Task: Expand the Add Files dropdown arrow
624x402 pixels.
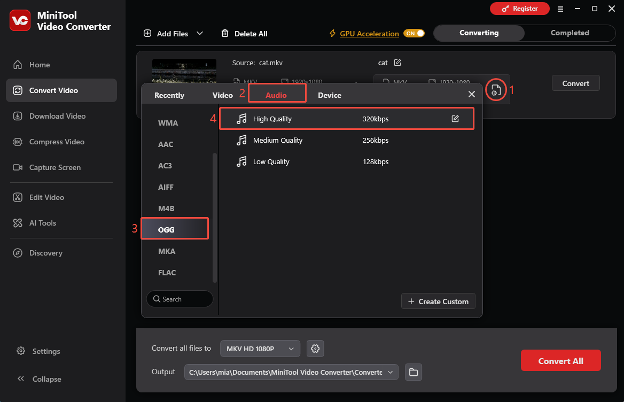Action: pos(200,34)
